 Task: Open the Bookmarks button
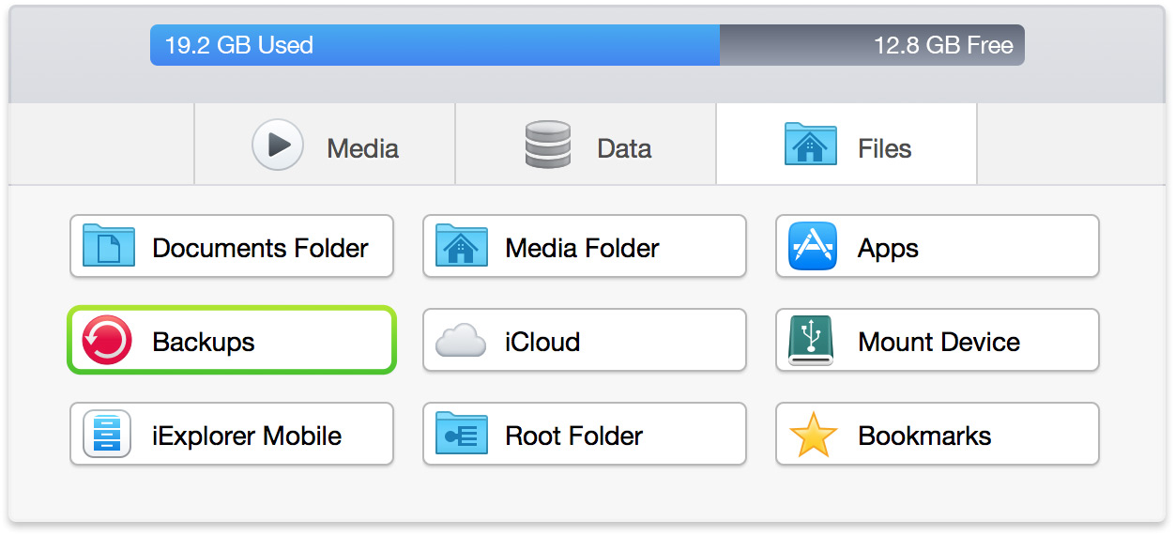(x=924, y=436)
